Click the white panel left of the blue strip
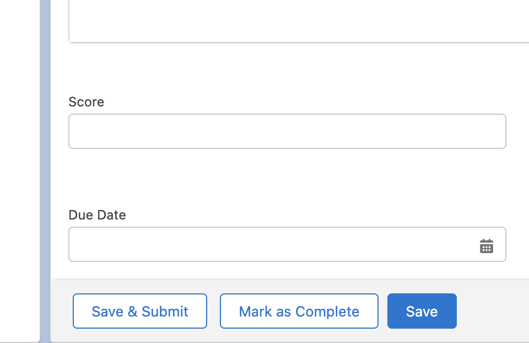529x343 pixels. [20, 171]
